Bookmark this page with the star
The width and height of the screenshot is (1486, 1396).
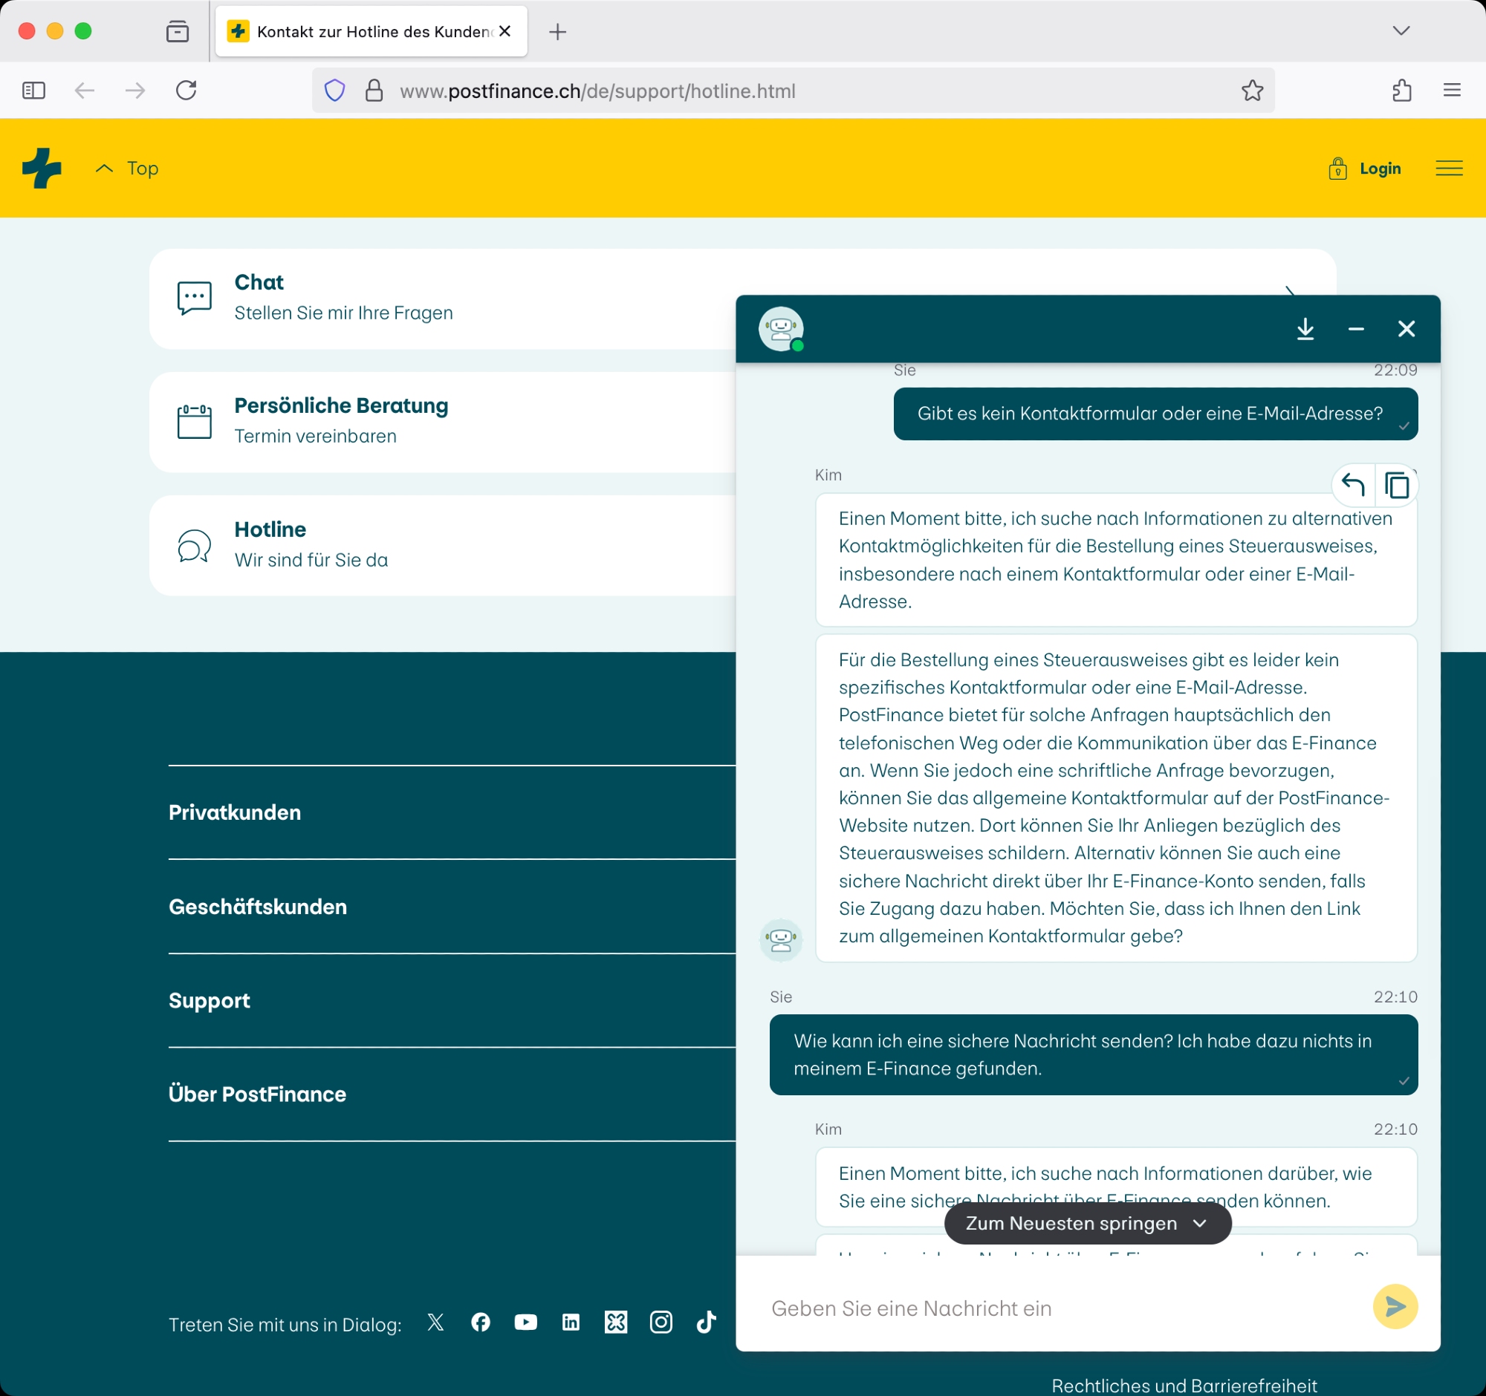tap(1252, 91)
